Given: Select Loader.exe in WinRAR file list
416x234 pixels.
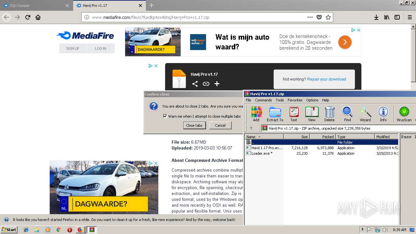Looking at the screenshot, I should point(321,153).
